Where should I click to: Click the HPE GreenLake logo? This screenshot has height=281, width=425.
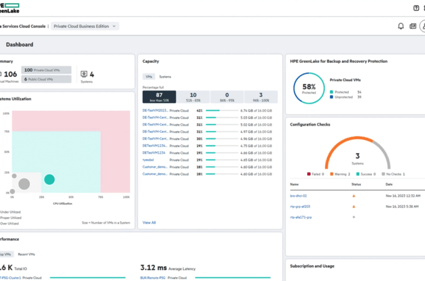point(9,8)
